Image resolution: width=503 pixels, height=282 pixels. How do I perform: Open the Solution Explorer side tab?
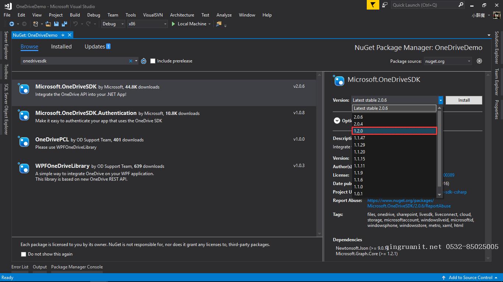click(497, 47)
